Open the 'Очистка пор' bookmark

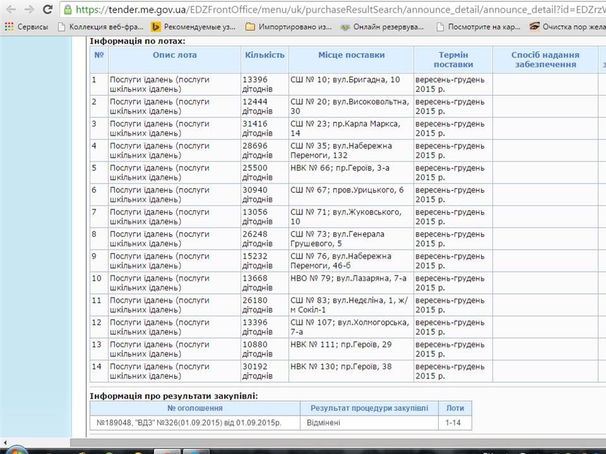(565, 26)
